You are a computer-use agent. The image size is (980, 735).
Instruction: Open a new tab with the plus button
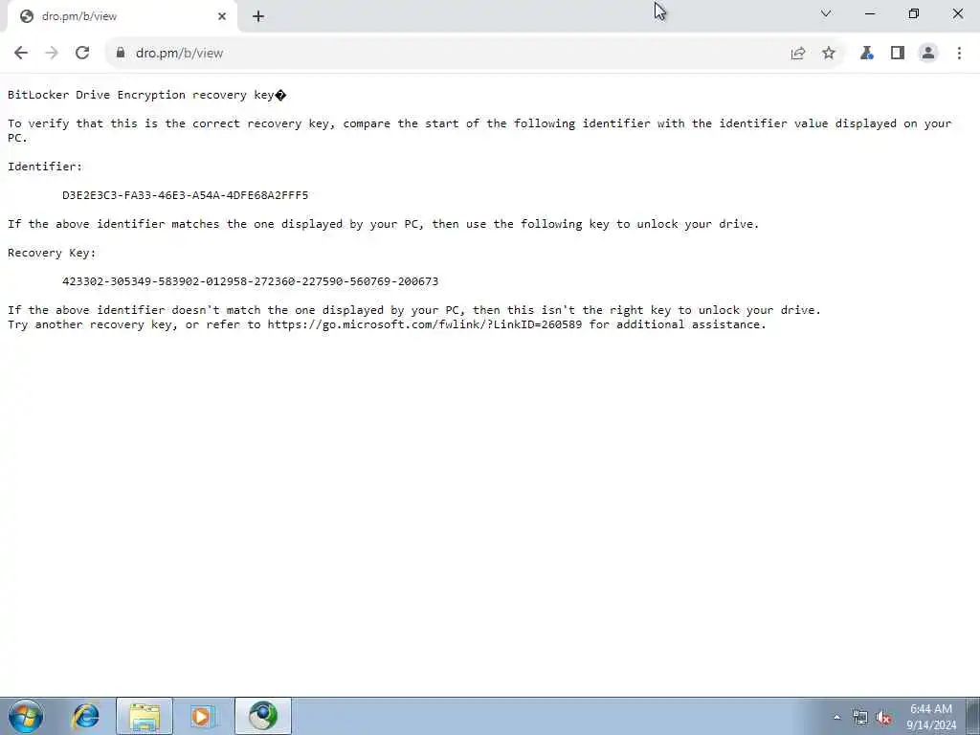pyautogui.click(x=258, y=16)
